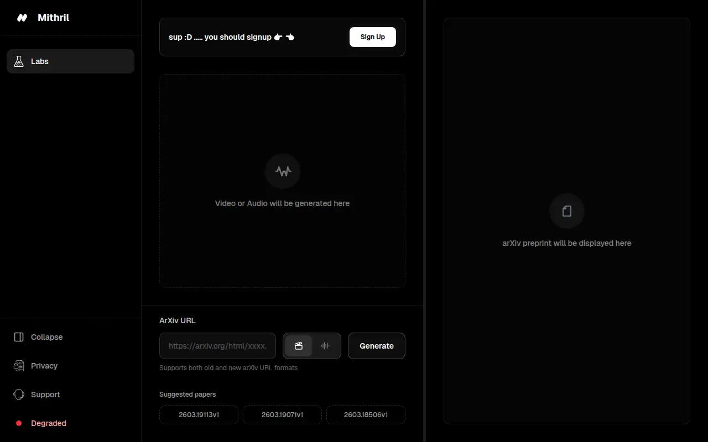Click the document icon in preprint panel
The height and width of the screenshot is (442, 708).
point(567,211)
